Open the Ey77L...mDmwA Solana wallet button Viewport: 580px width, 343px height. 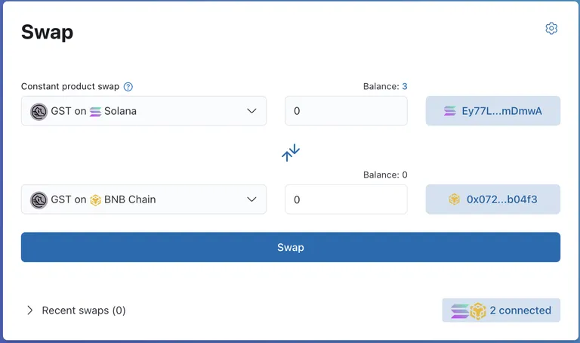point(493,111)
